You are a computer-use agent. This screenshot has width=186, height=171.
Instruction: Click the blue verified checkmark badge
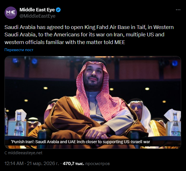(x=58, y=10)
